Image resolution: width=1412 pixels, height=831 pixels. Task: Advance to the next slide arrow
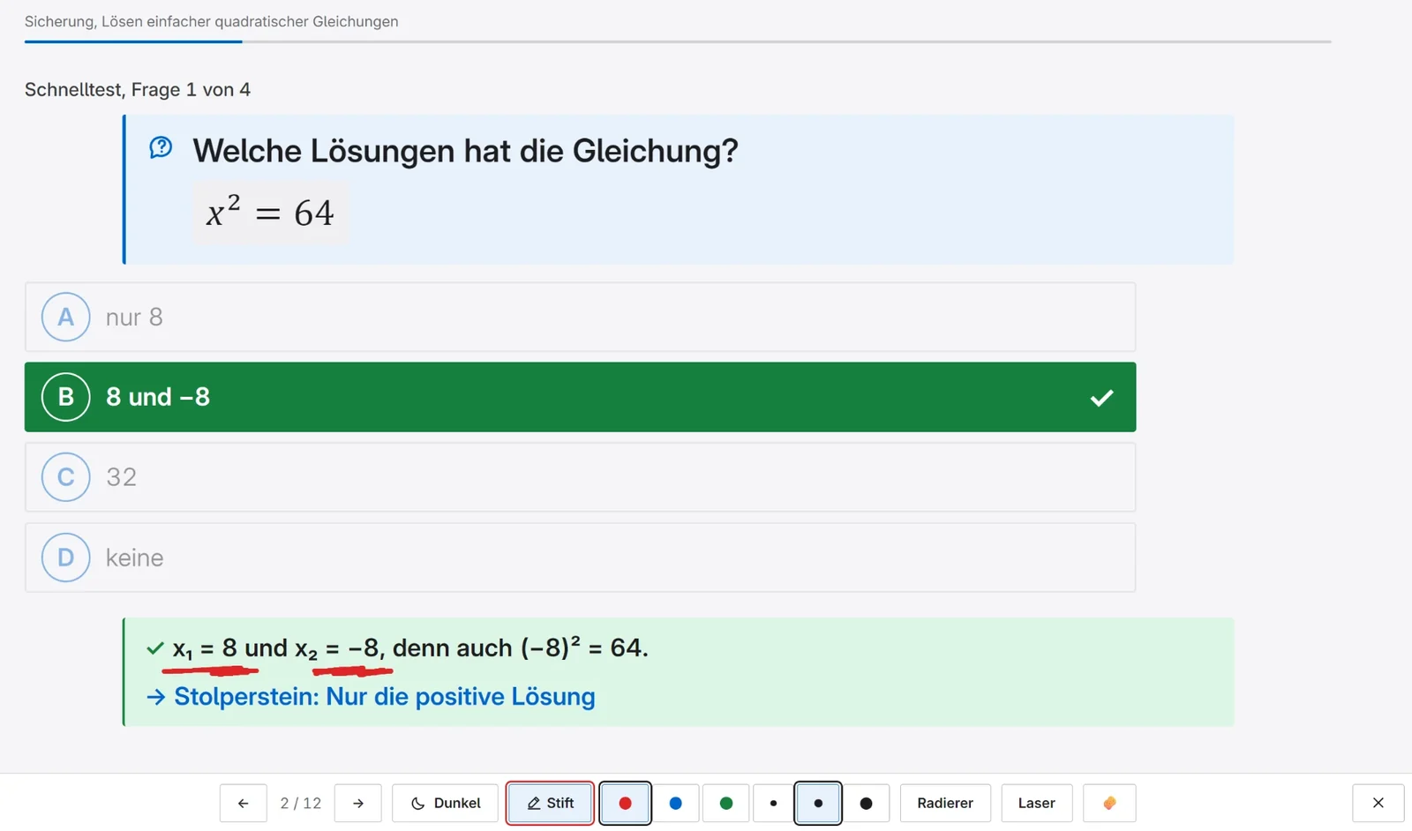point(358,803)
